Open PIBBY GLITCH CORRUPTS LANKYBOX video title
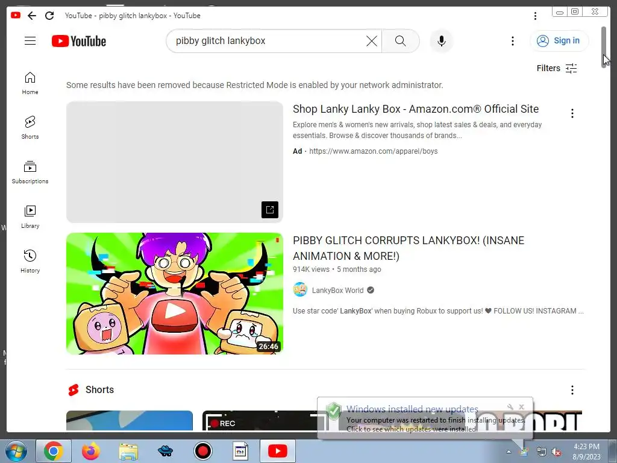Viewport: 617px width, 463px height. coord(409,248)
